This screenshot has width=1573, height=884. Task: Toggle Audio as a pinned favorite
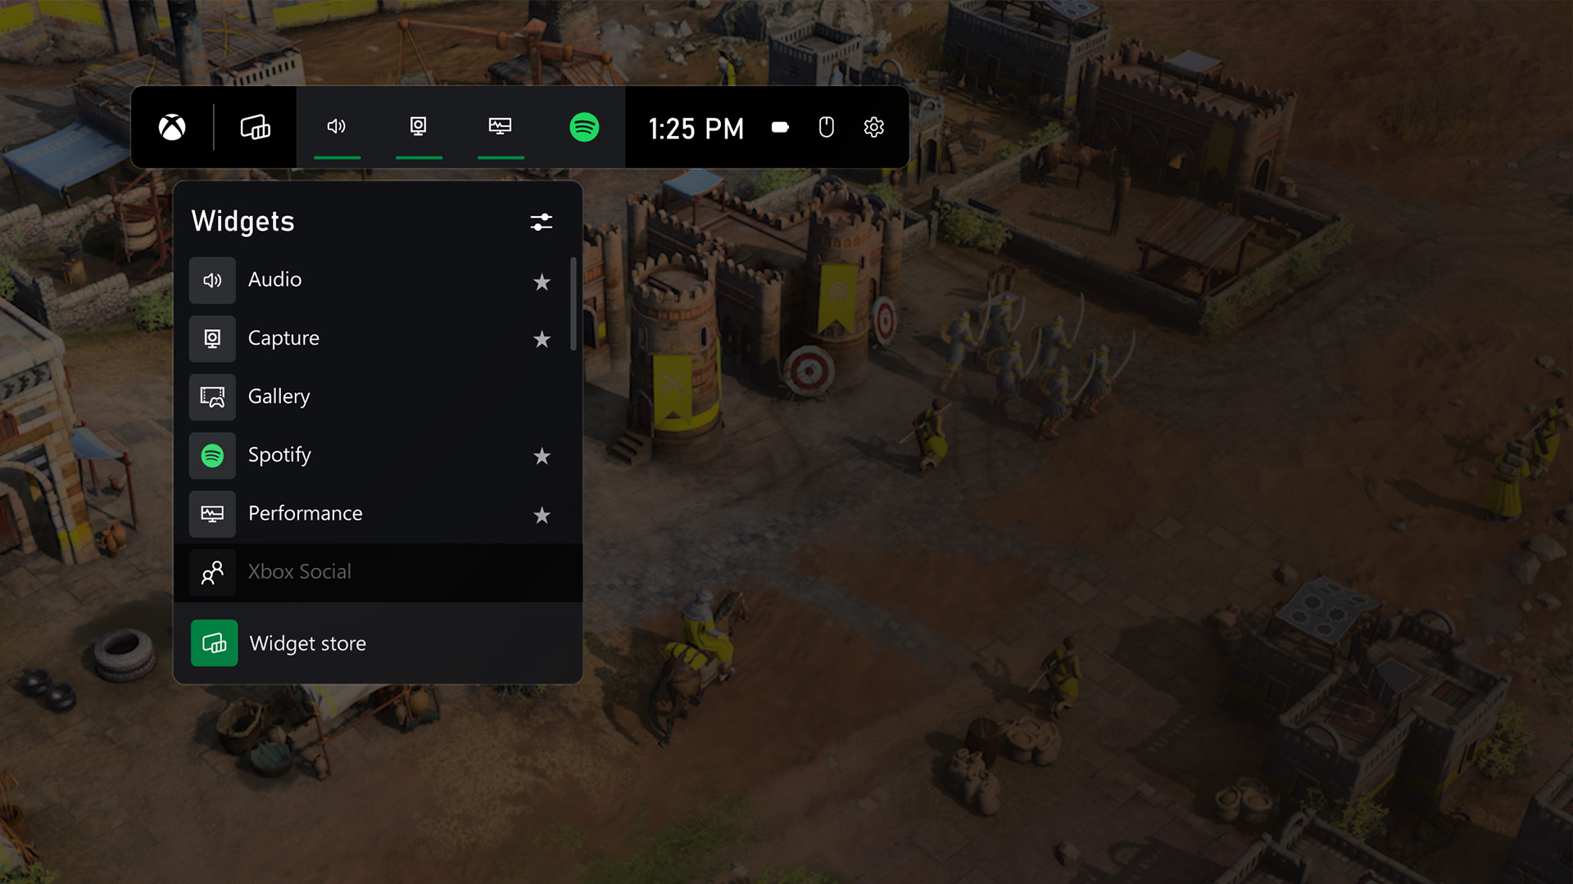542,282
